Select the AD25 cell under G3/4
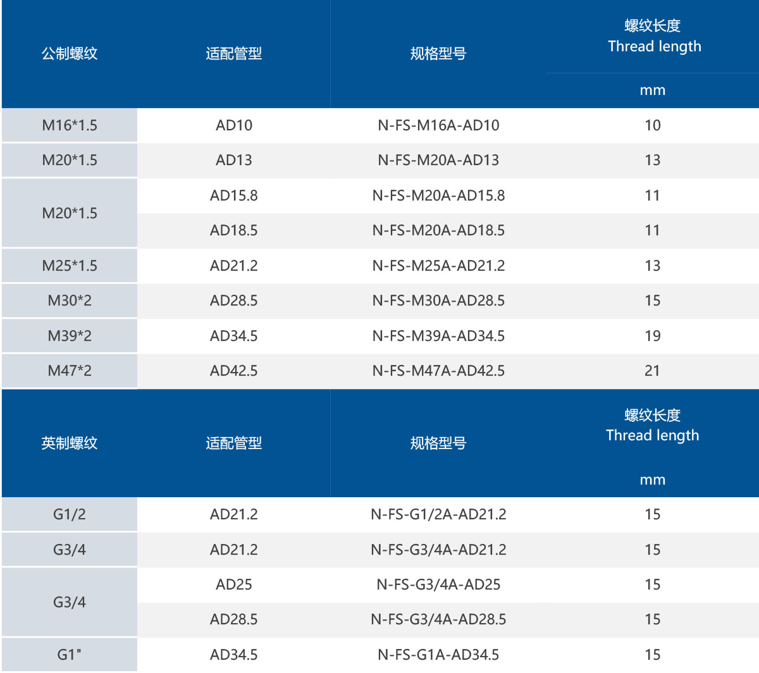Image resolution: width=759 pixels, height=673 pixels. (x=234, y=584)
